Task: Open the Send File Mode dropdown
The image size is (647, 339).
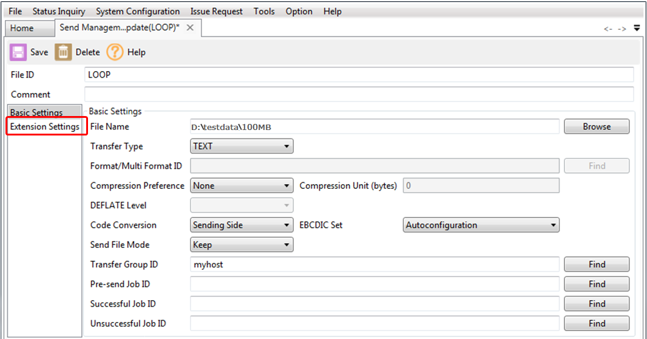Action: click(x=242, y=245)
